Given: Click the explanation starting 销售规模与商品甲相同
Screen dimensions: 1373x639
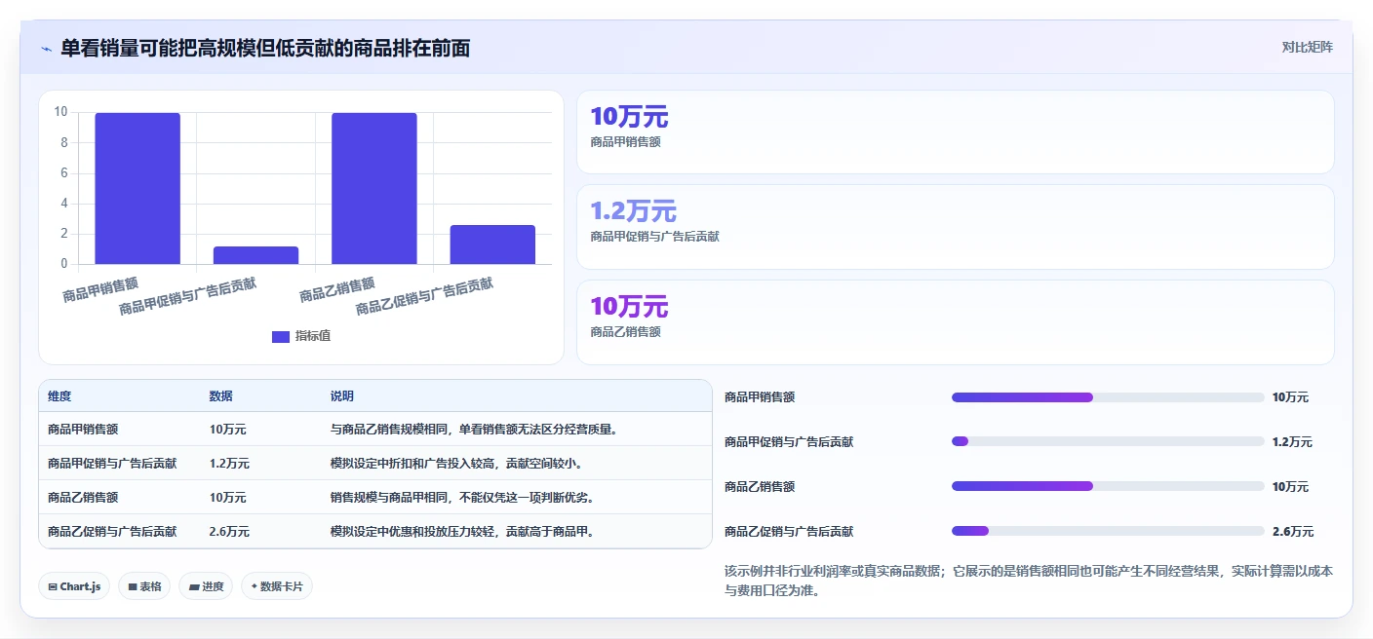Looking at the screenshot, I should tap(462, 498).
